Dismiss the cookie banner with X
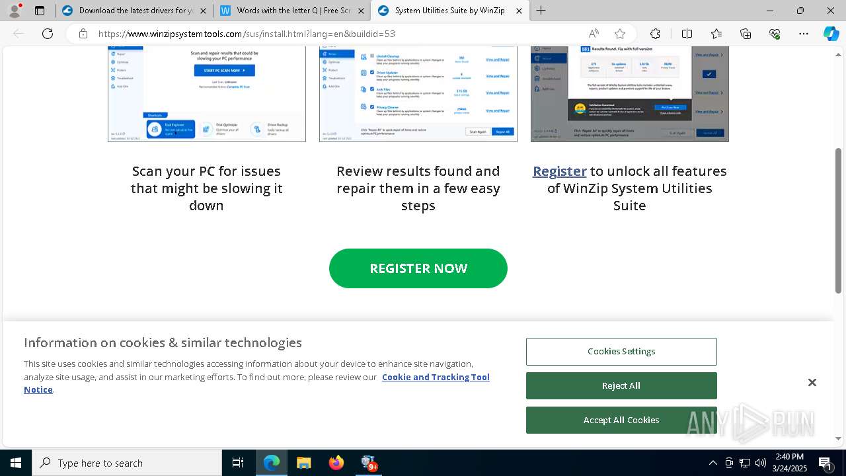This screenshot has width=846, height=476. (x=812, y=383)
